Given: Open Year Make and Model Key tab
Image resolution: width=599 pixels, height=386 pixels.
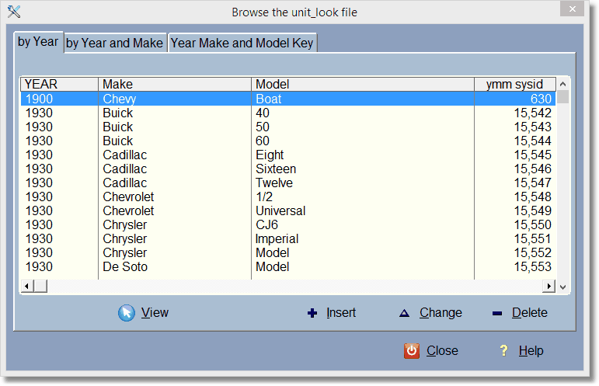Looking at the screenshot, I should [242, 43].
